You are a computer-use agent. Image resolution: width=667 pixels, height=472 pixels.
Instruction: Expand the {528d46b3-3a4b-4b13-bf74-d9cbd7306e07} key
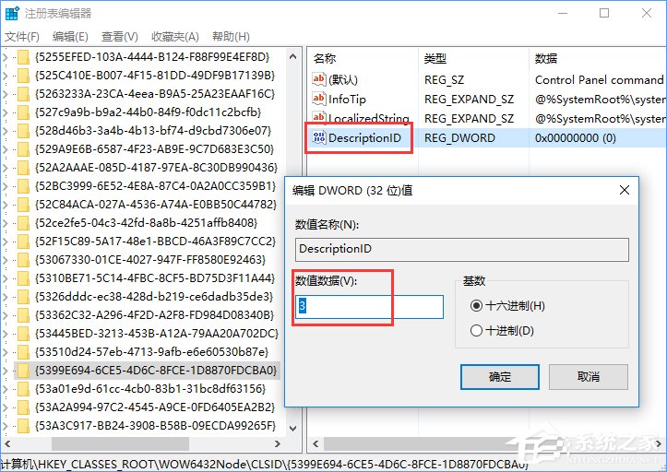coord(6,131)
